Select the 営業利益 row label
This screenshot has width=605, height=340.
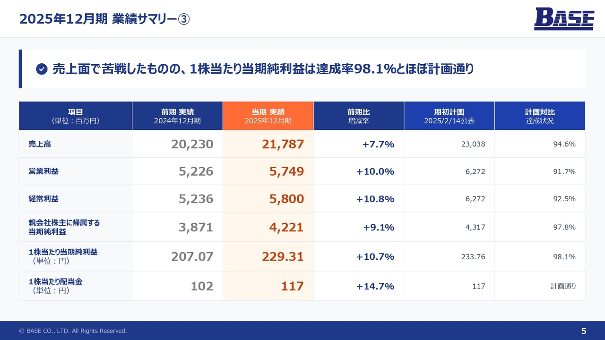coord(43,171)
